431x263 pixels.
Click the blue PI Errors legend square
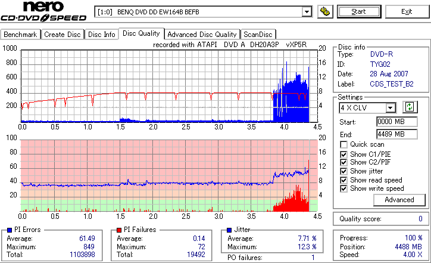(10, 230)
